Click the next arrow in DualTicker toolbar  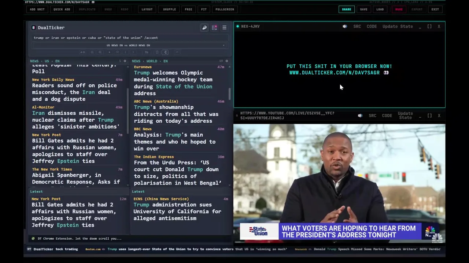(x=133, y=52)
